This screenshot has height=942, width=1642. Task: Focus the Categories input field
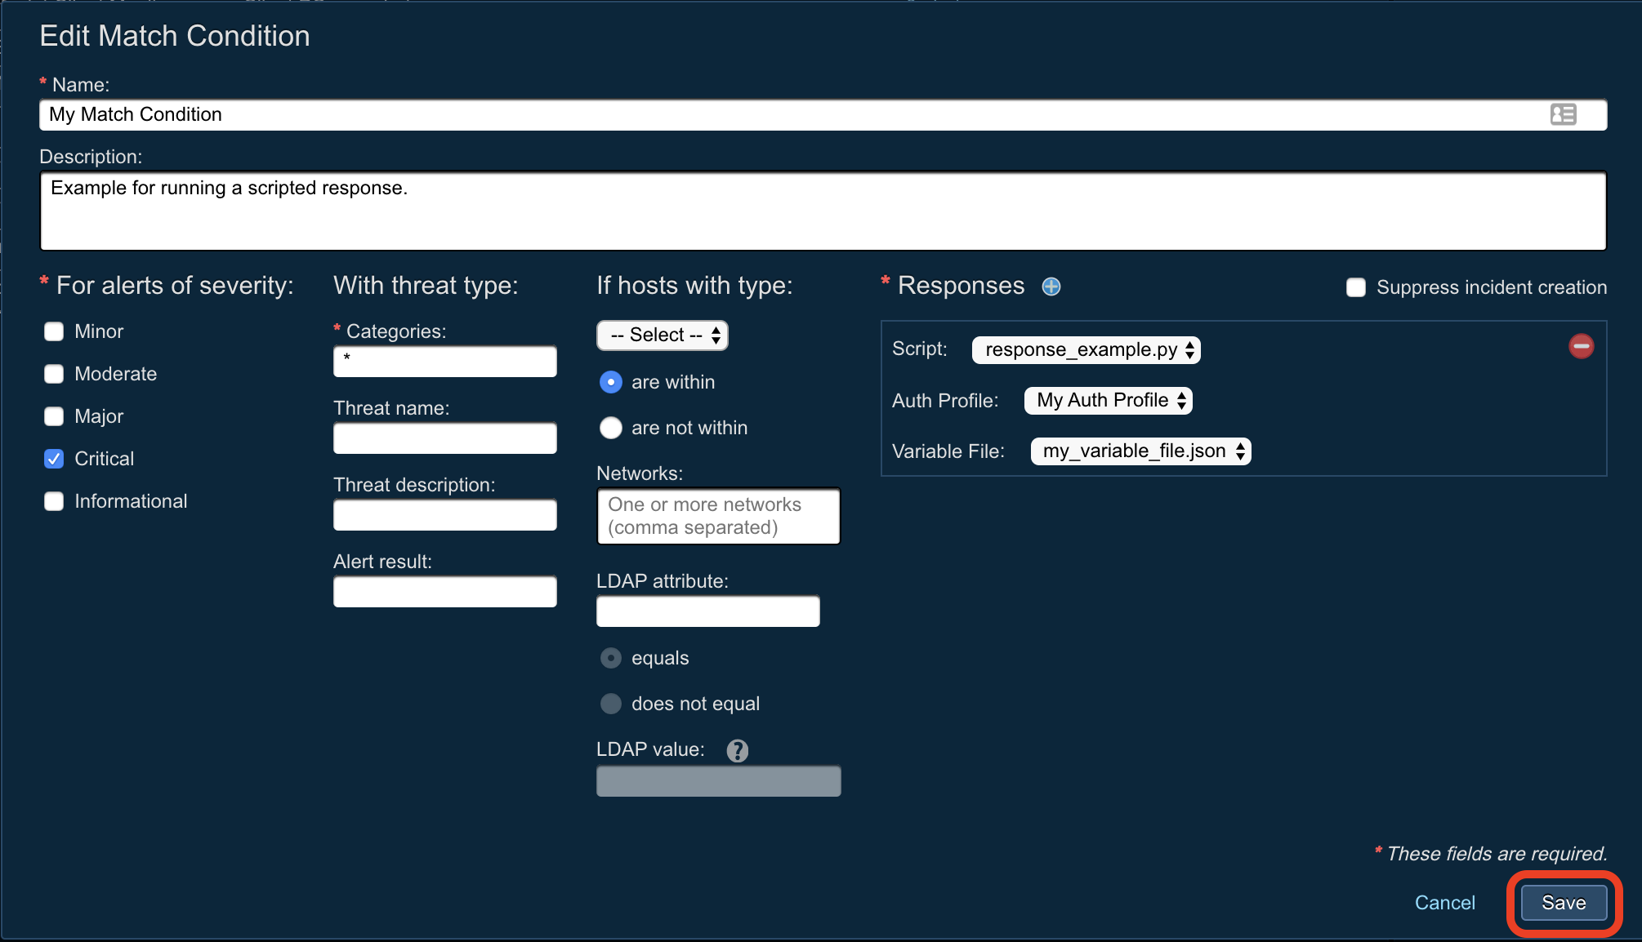(445, 362)
